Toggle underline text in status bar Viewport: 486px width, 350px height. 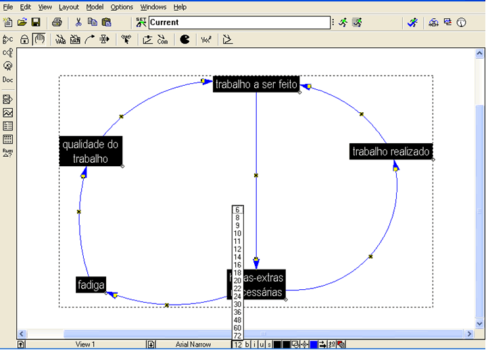[x=262, y=345]
